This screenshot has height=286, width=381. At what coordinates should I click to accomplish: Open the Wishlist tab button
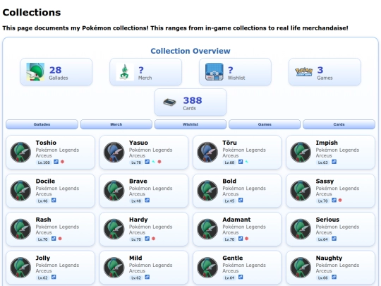point(190,124)
